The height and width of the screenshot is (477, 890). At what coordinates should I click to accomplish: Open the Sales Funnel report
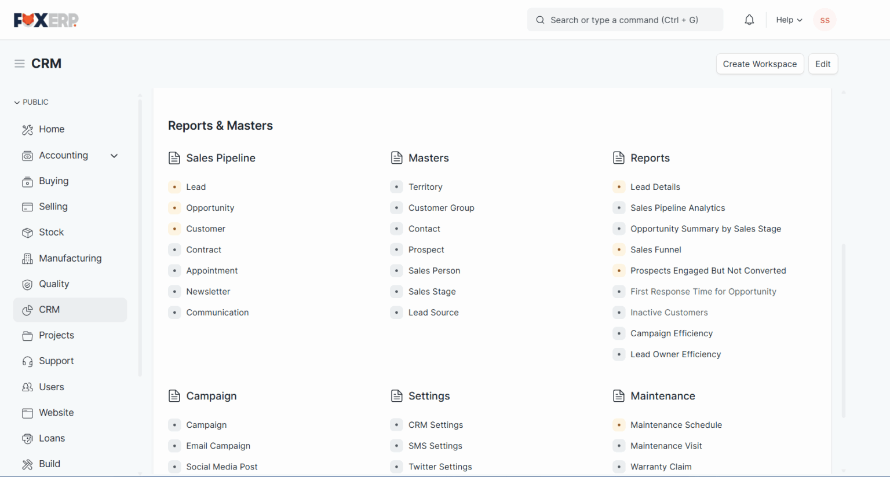coord(655,249)
